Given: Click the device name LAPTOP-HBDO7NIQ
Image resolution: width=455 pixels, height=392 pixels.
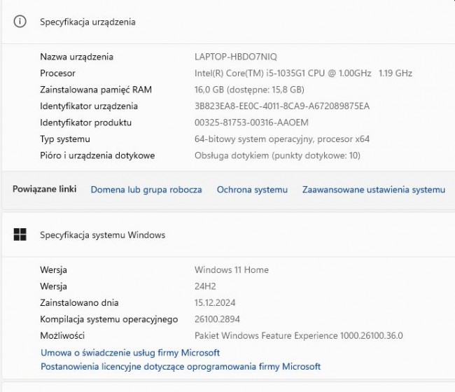Looking at the screenshot, I should point(240,57).
